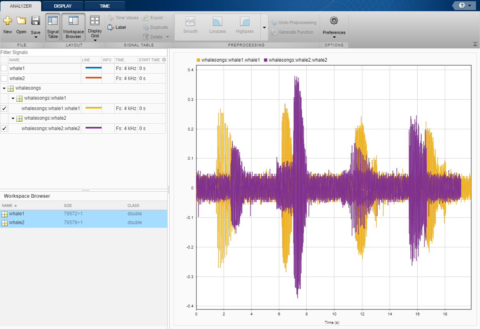
Task: Open the help question mark icon
Action: [461, 6]
